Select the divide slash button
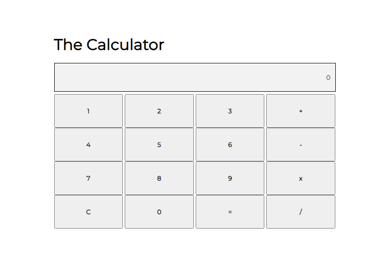 tap(301, 212)
